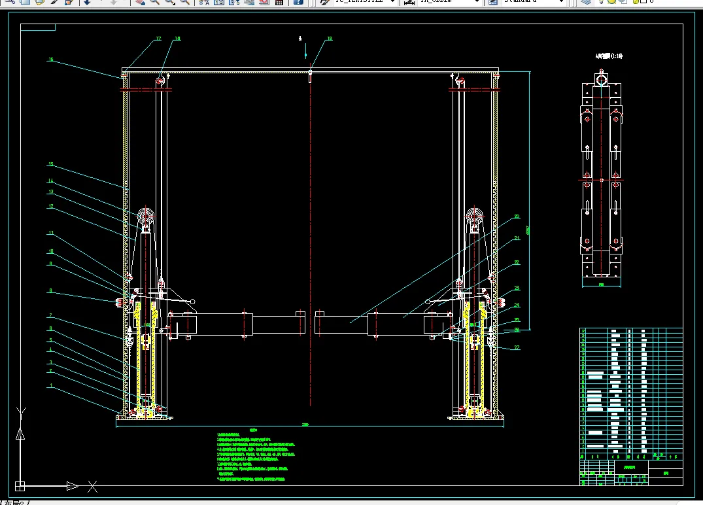This screenshot has height=505, width=703.
Task: Select callout number 14 on the left side
Action: coord(50,181)
